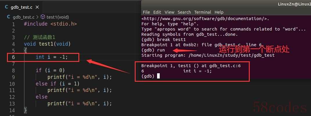The image size is (311, 116).
Task: Place cursor at the (gdb) prompt
Action: tap(158, 76)
